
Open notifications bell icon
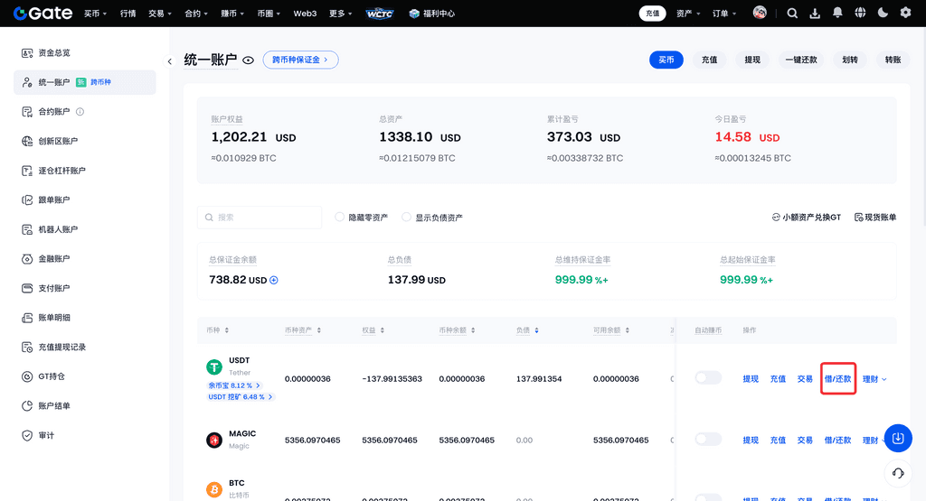click(x=837, y=13)
